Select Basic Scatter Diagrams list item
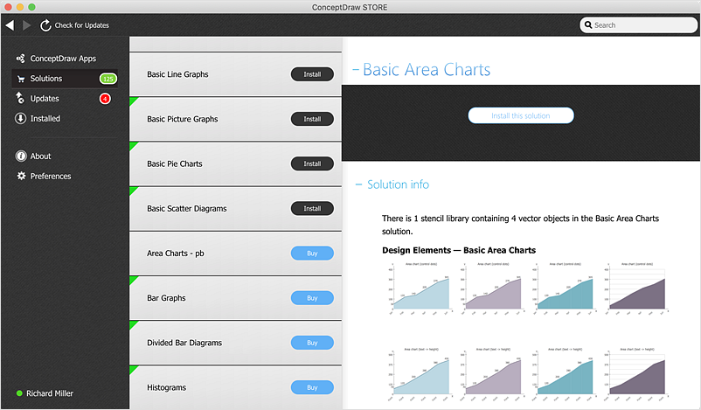Image resolution: width=701 pixels, height=410 pixels. pyautogui.click(x=236, y=209)
